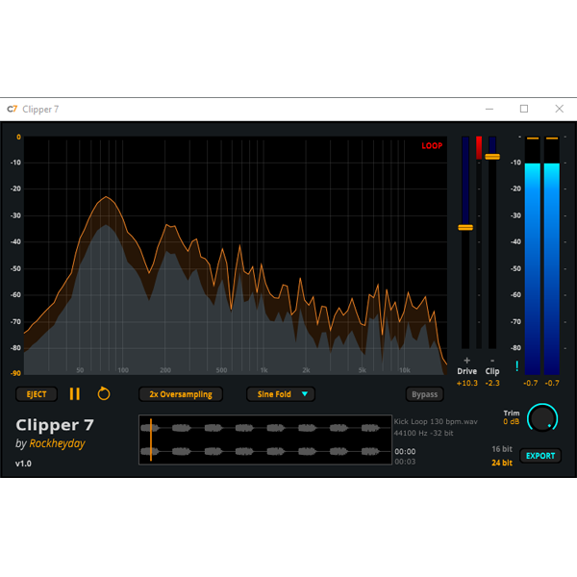
Task: Click the plus sign above Drive
Action: (467, 361)
